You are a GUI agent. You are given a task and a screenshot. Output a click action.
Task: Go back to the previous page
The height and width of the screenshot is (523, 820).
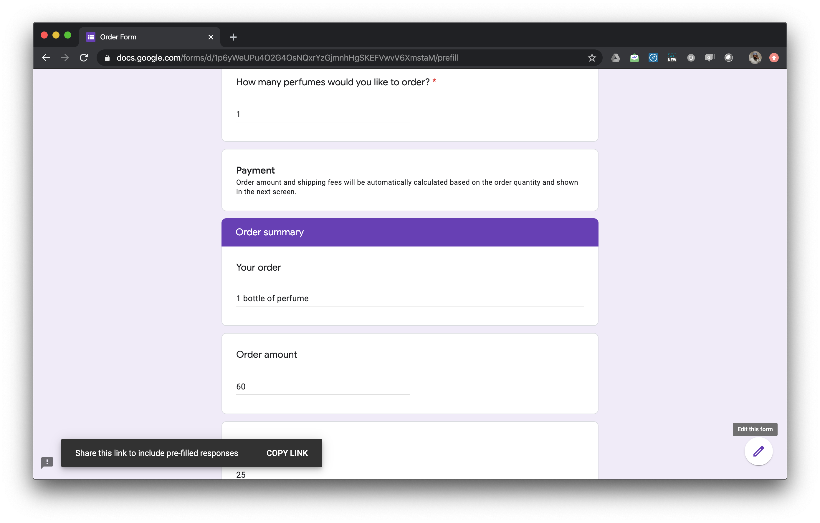pos(46,57)
